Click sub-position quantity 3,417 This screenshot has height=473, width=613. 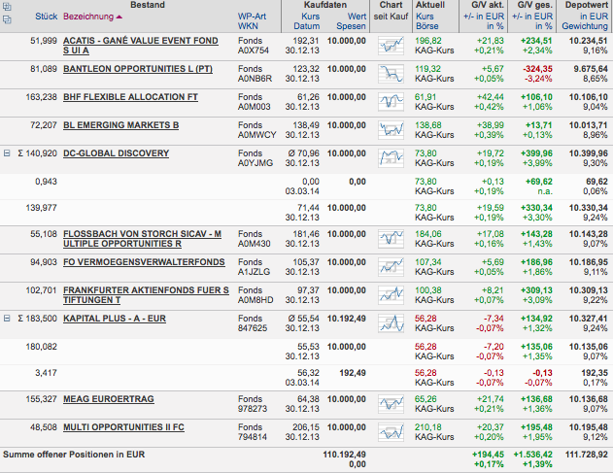pyautogui.click(x=46, y=373)
